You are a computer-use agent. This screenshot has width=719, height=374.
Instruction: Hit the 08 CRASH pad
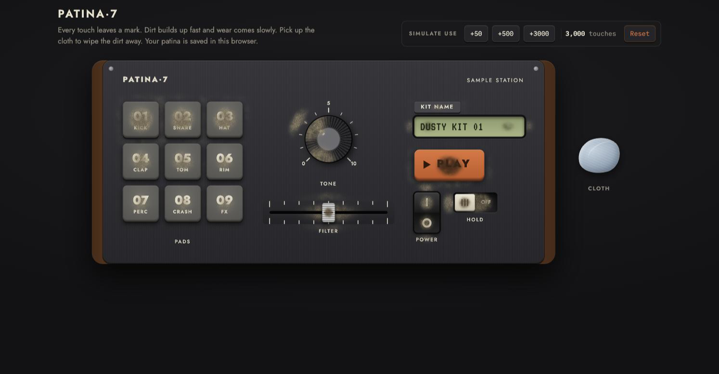[x=182, y=203]
